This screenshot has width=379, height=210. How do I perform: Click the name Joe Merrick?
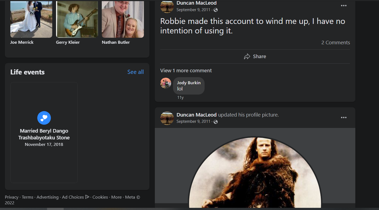point(22,42)
